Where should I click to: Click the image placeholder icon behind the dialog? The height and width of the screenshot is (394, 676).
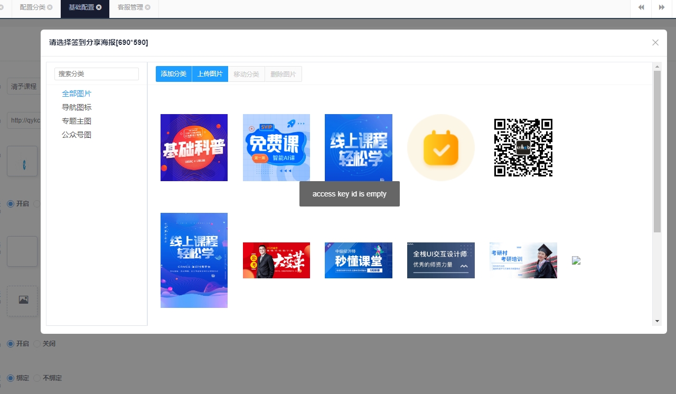pos(23,301)
